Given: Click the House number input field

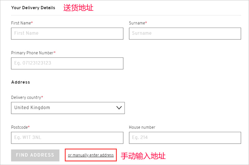Looking at the screenshot, I should (x=185, y=138).
